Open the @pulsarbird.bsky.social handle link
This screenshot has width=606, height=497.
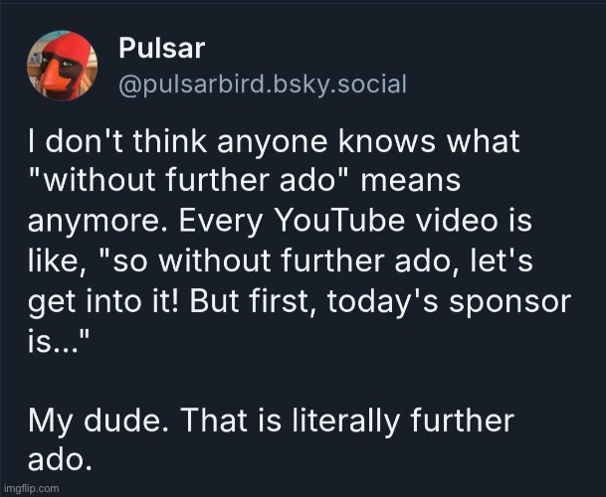coord(263,84)
